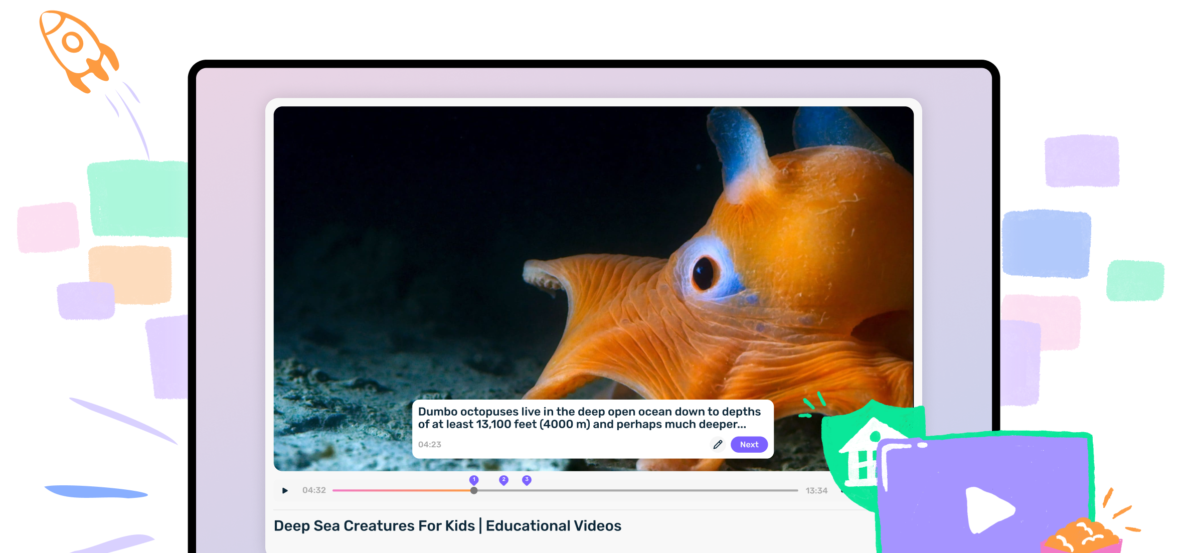Screen dimensions: 1188x553
Task: Jump to timeline marker 2
Action: 503,480
